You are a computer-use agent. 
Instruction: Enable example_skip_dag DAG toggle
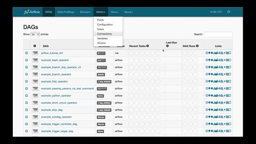[35, 110]
